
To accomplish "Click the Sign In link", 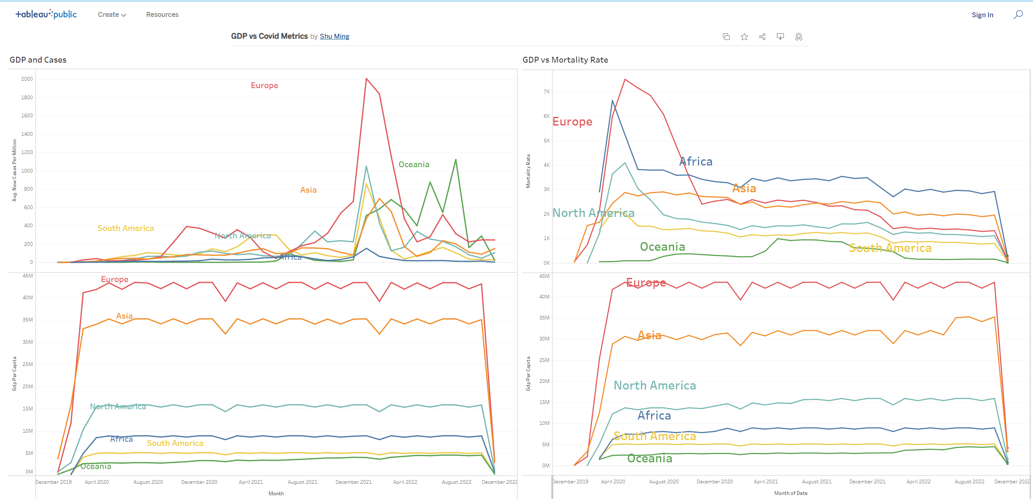I will click(x=982, y=15).
